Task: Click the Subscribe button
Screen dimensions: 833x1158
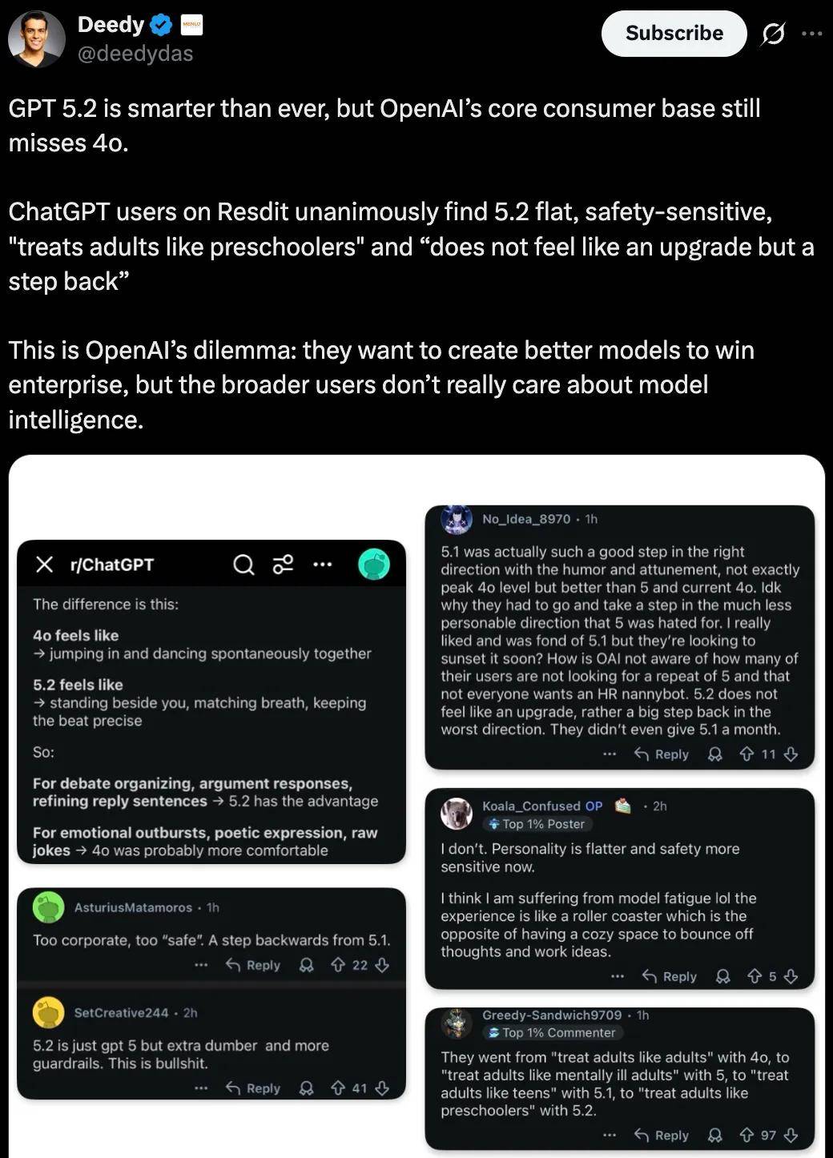Action: [674, 34]
